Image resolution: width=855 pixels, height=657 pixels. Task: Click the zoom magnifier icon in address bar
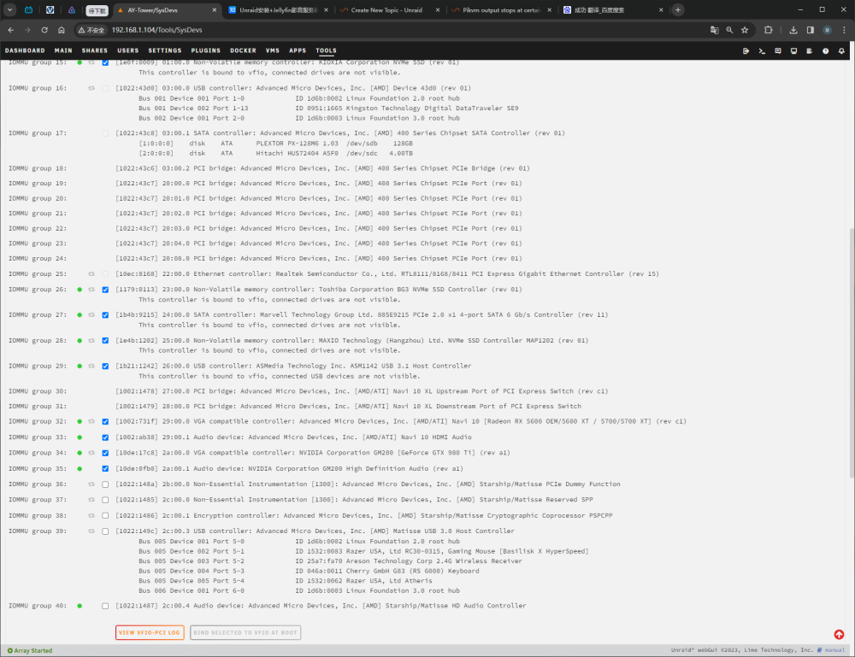(x=729, y=30)
